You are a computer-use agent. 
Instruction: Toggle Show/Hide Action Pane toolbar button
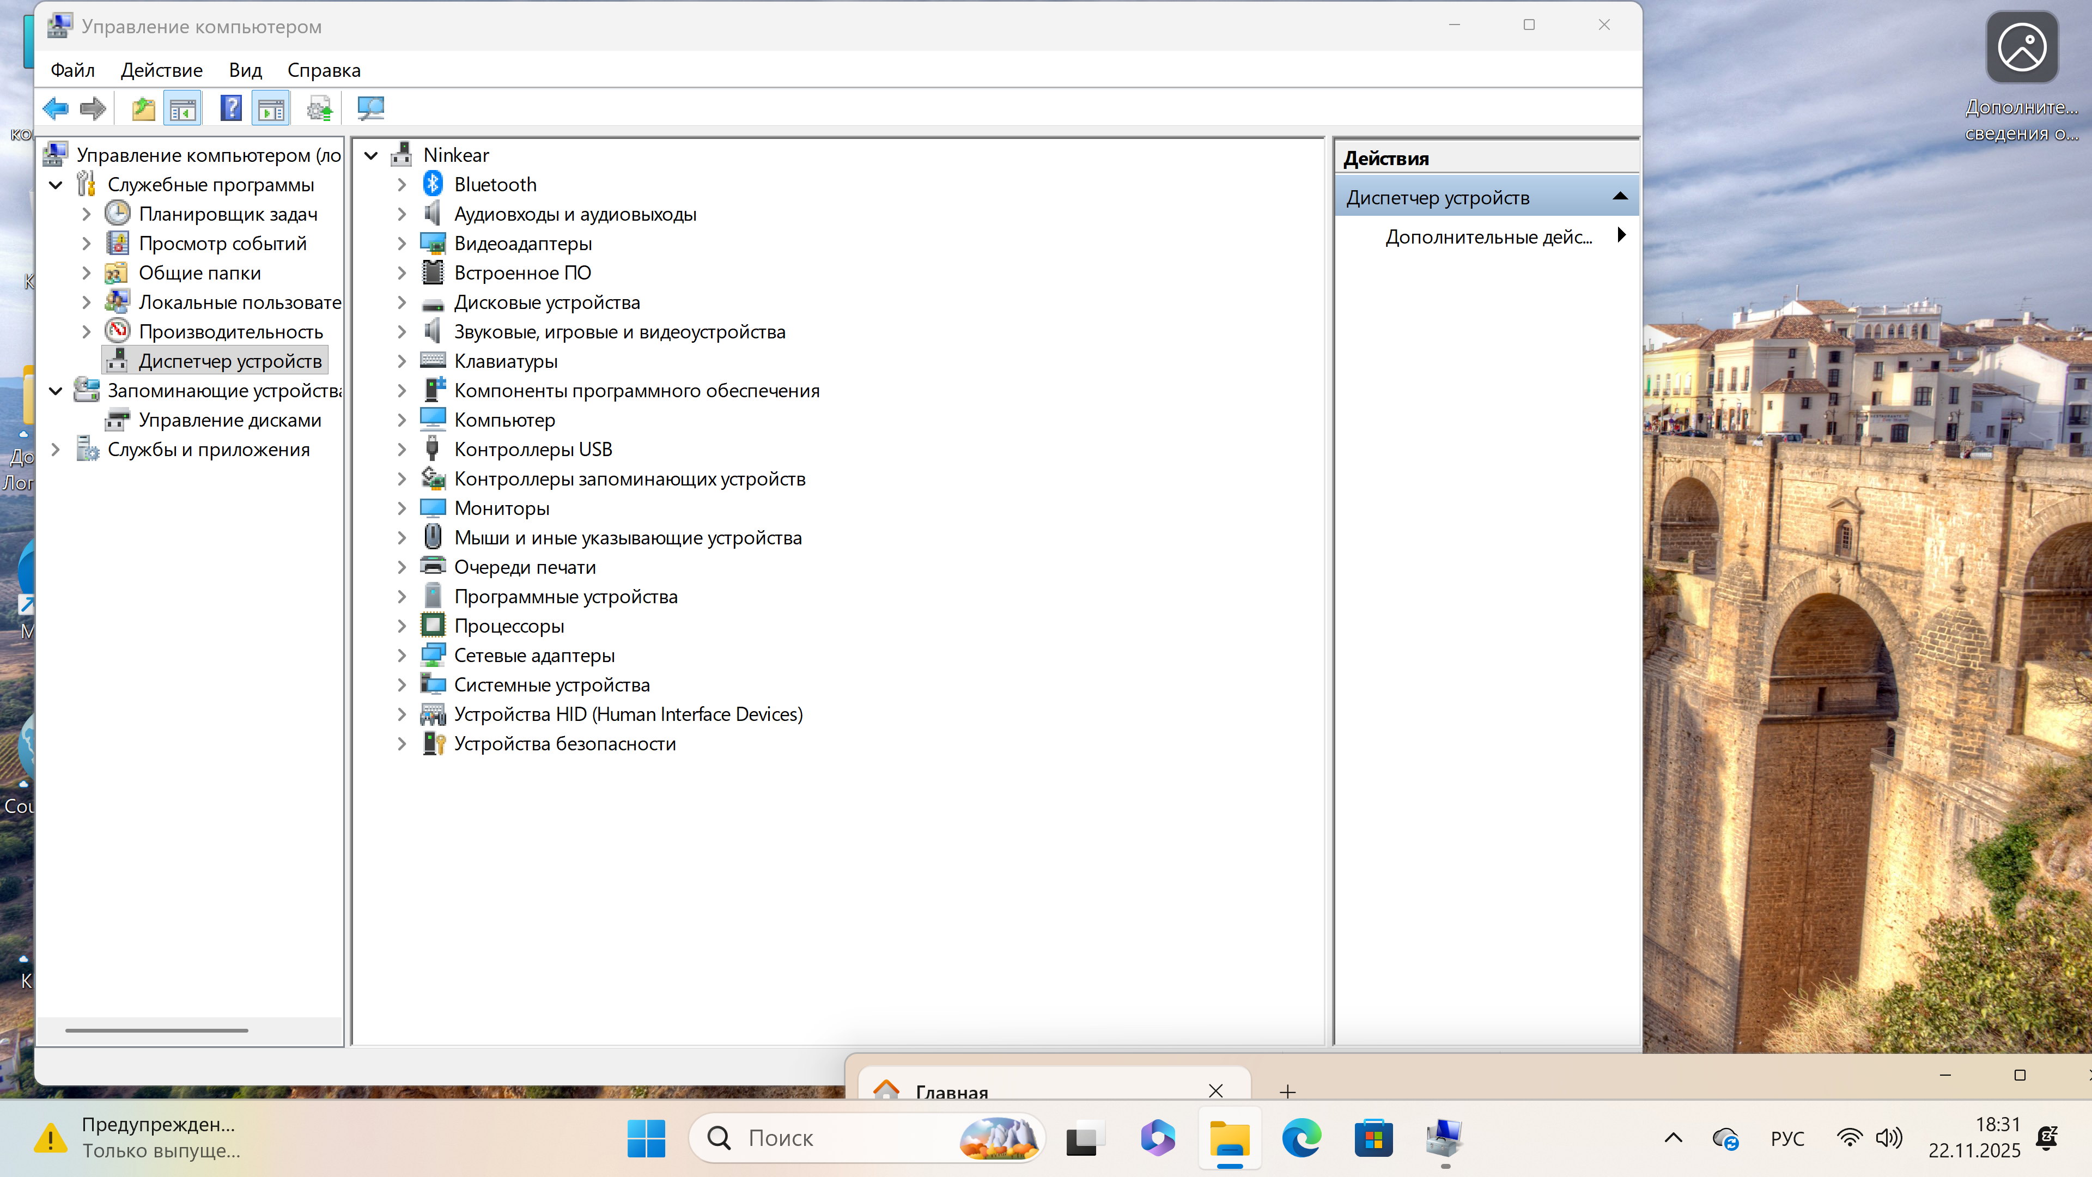pos(271,108)
